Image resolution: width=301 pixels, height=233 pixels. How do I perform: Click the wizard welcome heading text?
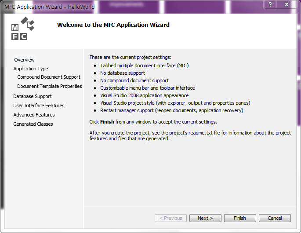[x=113, y=25]
